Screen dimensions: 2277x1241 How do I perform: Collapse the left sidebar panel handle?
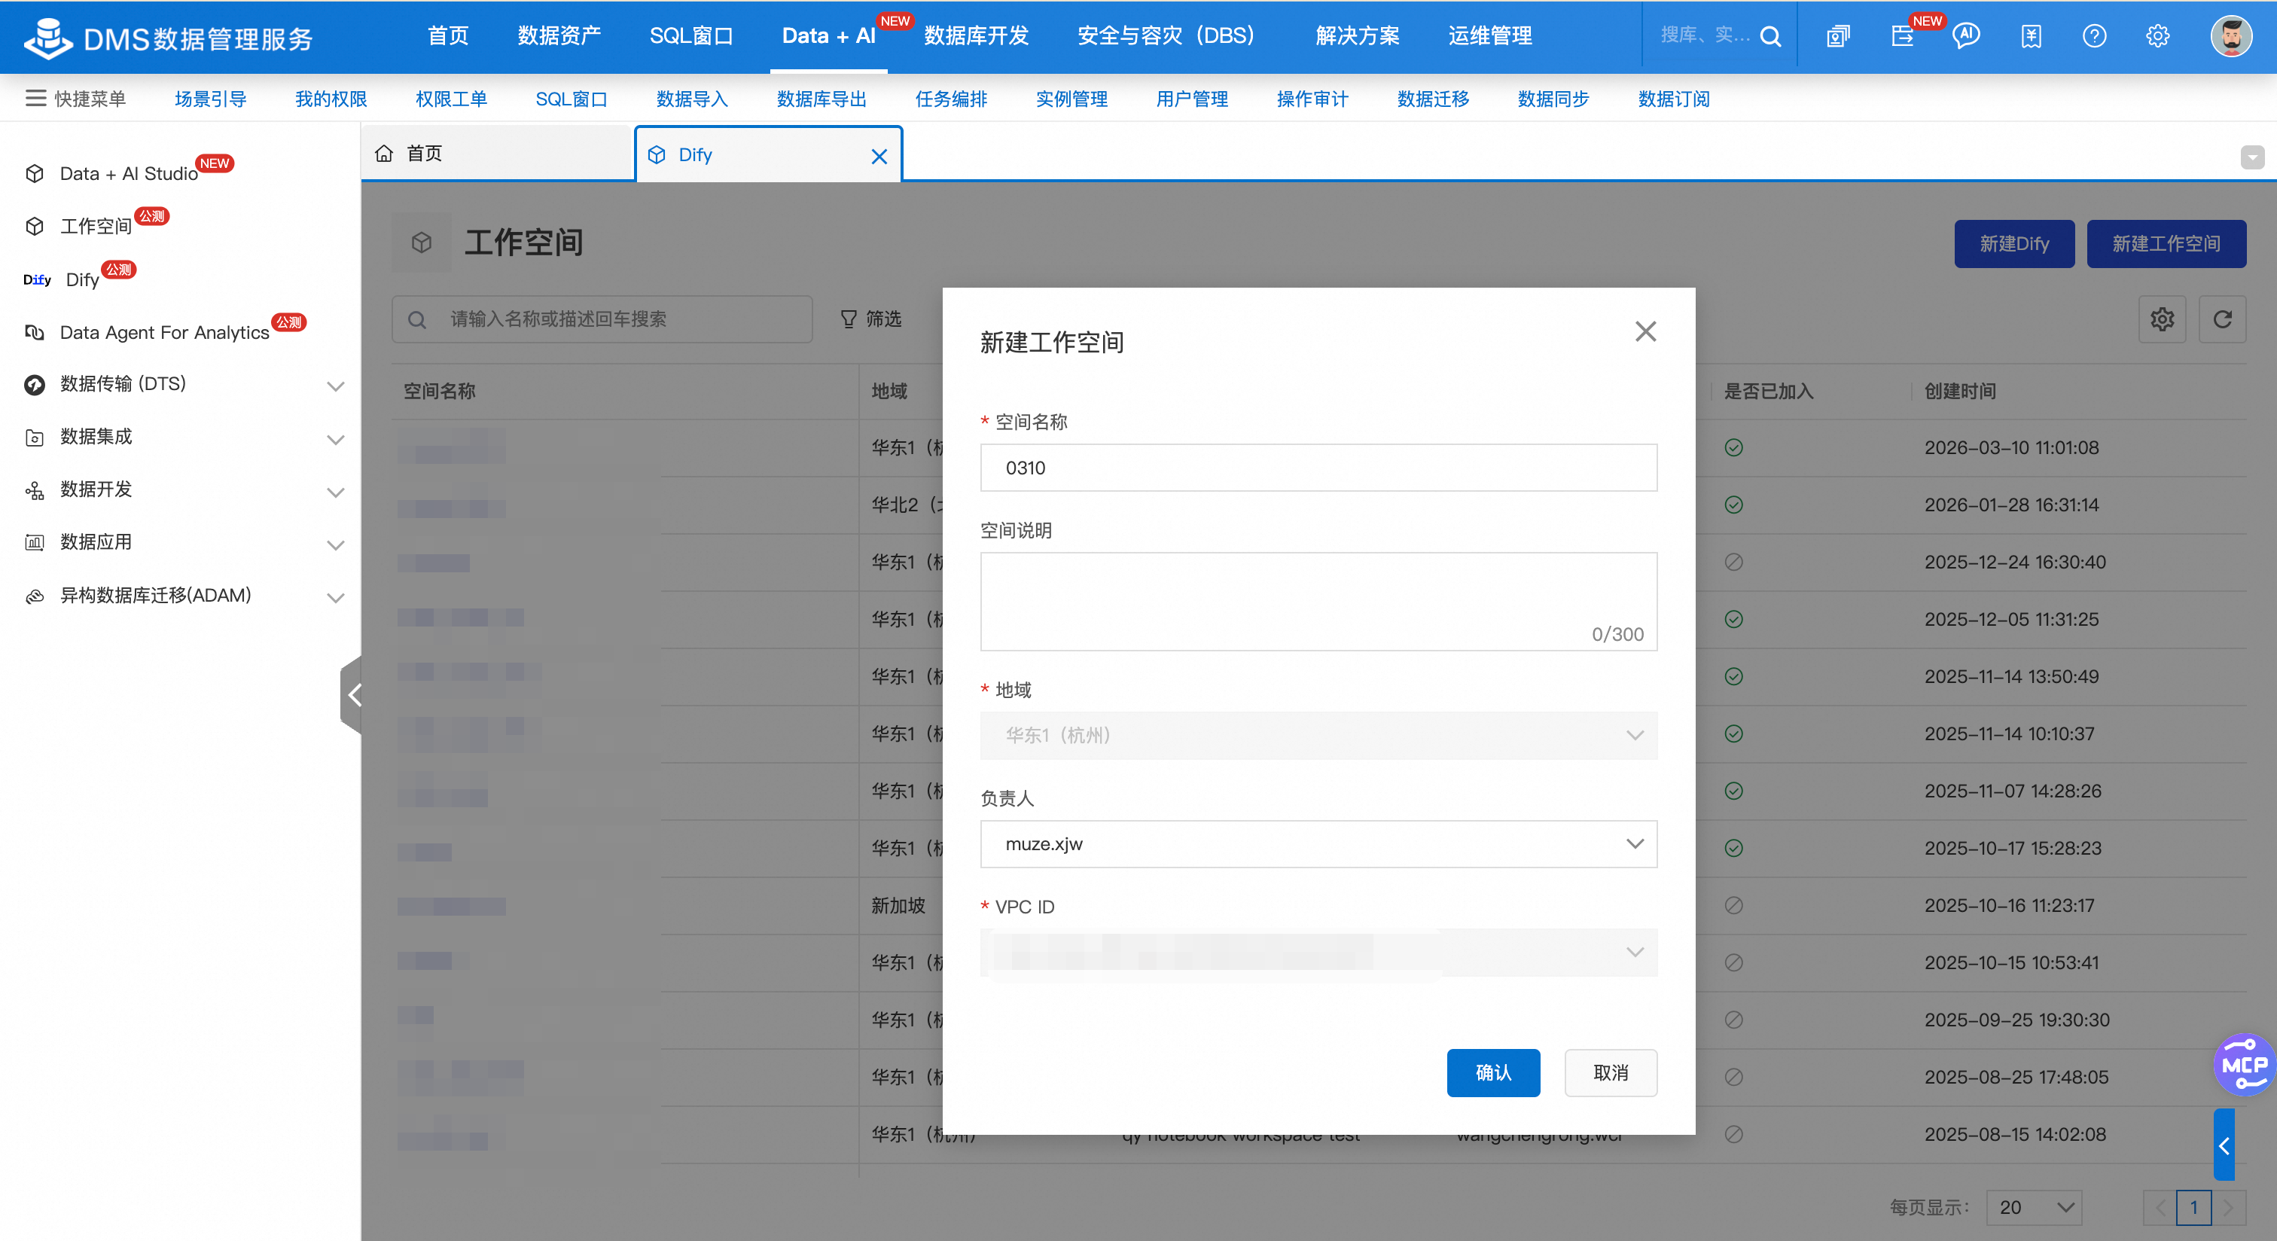coord(352,695)
